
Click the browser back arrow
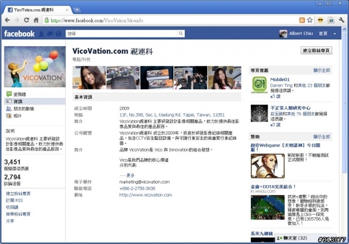[x=7, y=20]
